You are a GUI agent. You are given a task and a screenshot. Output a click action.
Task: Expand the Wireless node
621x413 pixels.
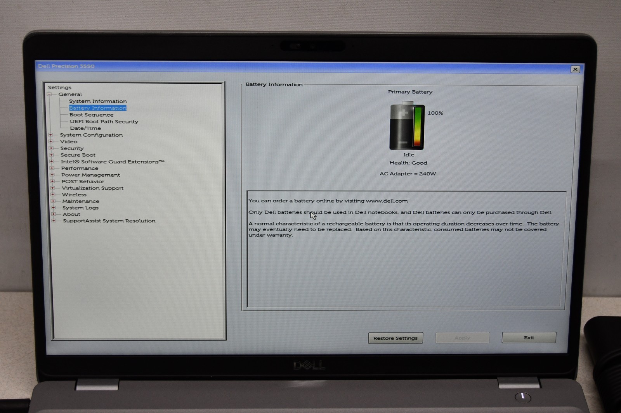coord(53,194)
